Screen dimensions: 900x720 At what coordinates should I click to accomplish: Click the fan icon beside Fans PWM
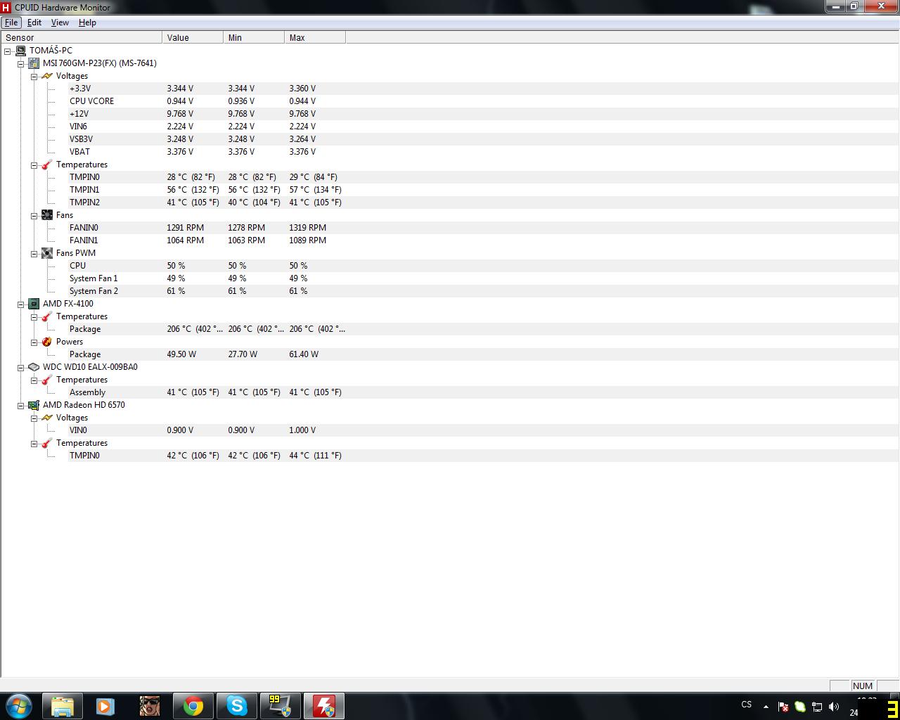click(x=47, y=253)
